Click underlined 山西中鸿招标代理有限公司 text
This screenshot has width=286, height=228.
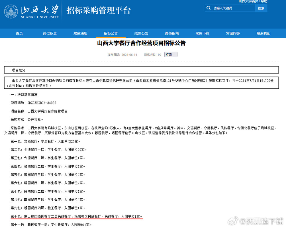(112, 80)
